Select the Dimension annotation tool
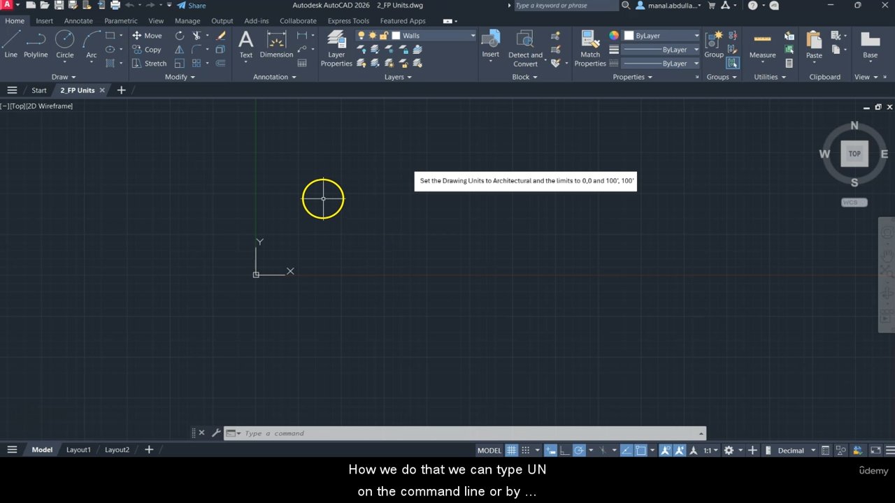This screenshot has height=503, width=895. click(x=276, y=43)
